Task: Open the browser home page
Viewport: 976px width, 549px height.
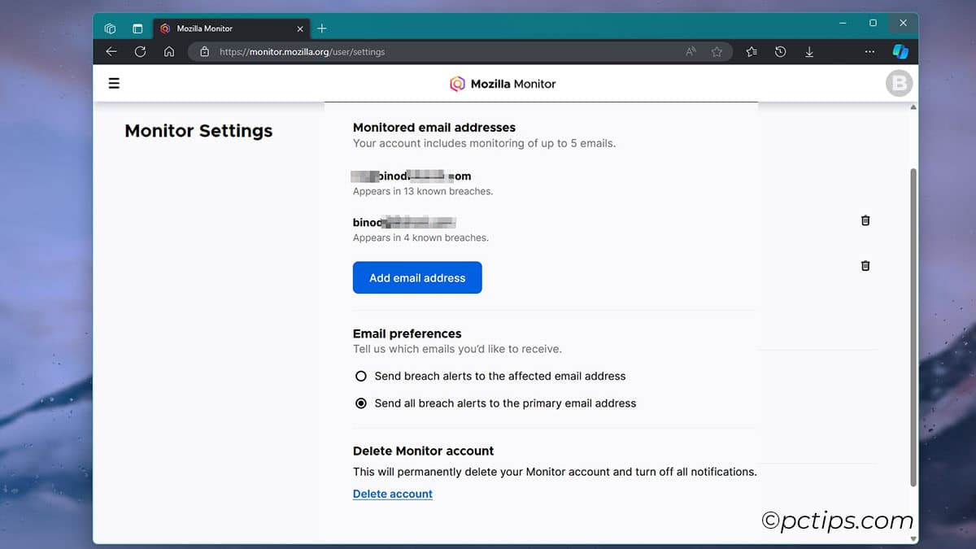Action: point(169,51)
